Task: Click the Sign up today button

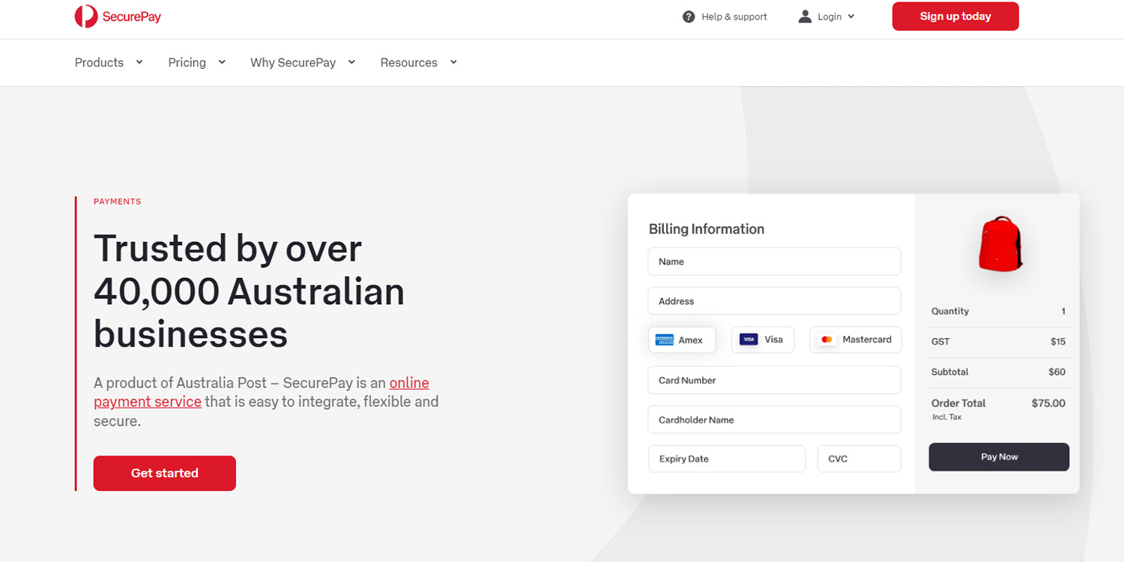Action: (955, 16)
